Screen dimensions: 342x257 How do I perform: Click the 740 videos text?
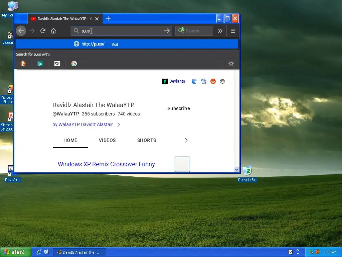[x=129, y=114]
